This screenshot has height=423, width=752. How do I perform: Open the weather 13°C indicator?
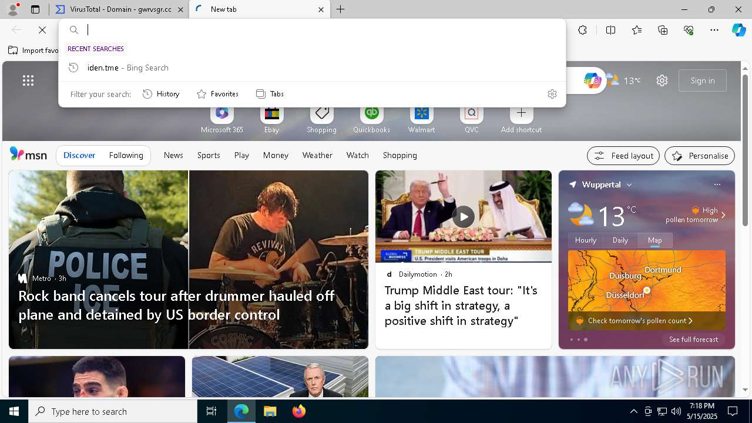624,80
